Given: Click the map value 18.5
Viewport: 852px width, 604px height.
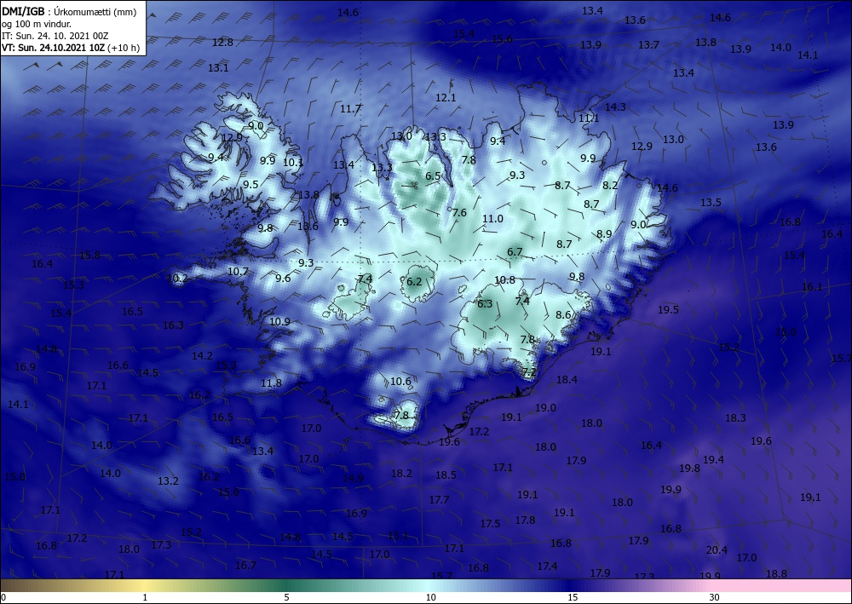Looking at the screenshot, I should tap(446, 475).
